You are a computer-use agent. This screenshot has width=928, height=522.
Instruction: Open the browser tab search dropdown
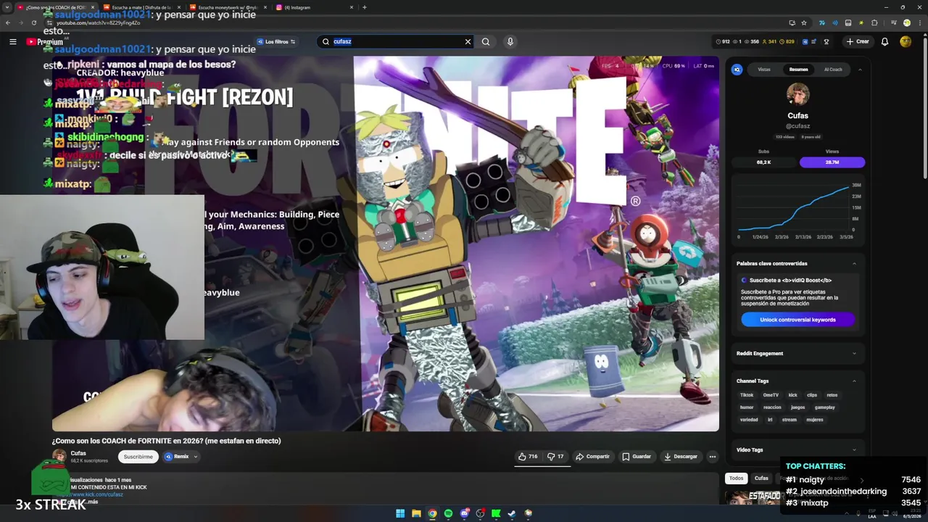click(x=7, y=7)
